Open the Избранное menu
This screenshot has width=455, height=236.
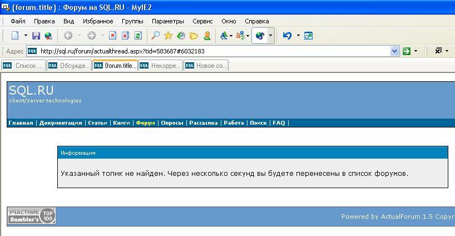point(98,21)
